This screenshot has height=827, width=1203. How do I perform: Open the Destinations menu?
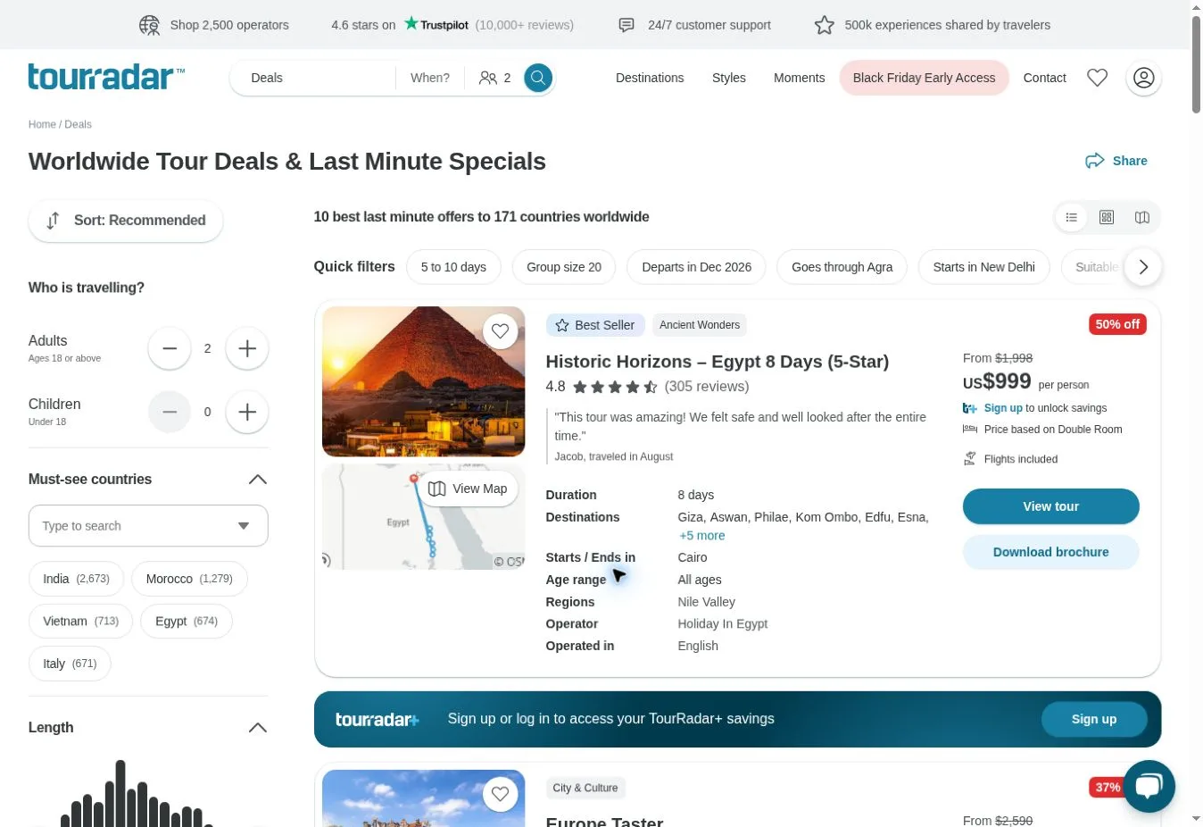650,78
